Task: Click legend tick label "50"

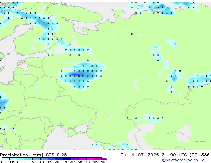Action: point(103,162)
